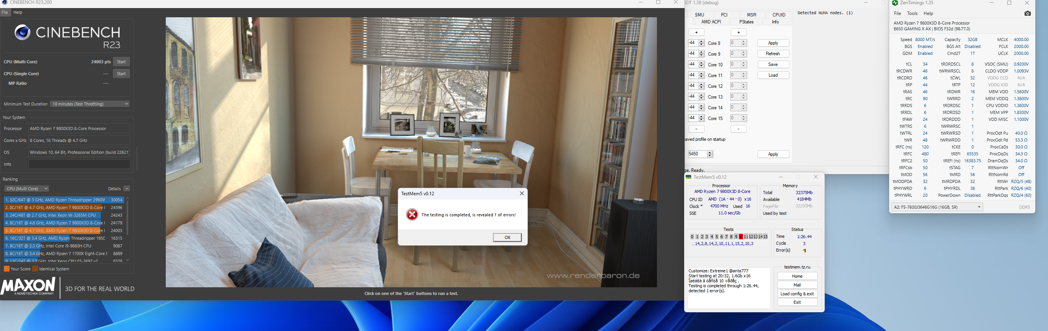Open the ZenTimings File menu
Viewport: 1048px width, 331px height.
tap(897, 13)
